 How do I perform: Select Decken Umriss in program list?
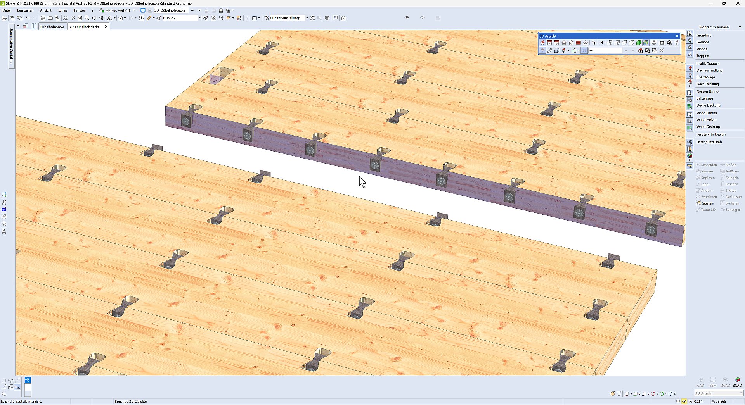coord(708,92)
